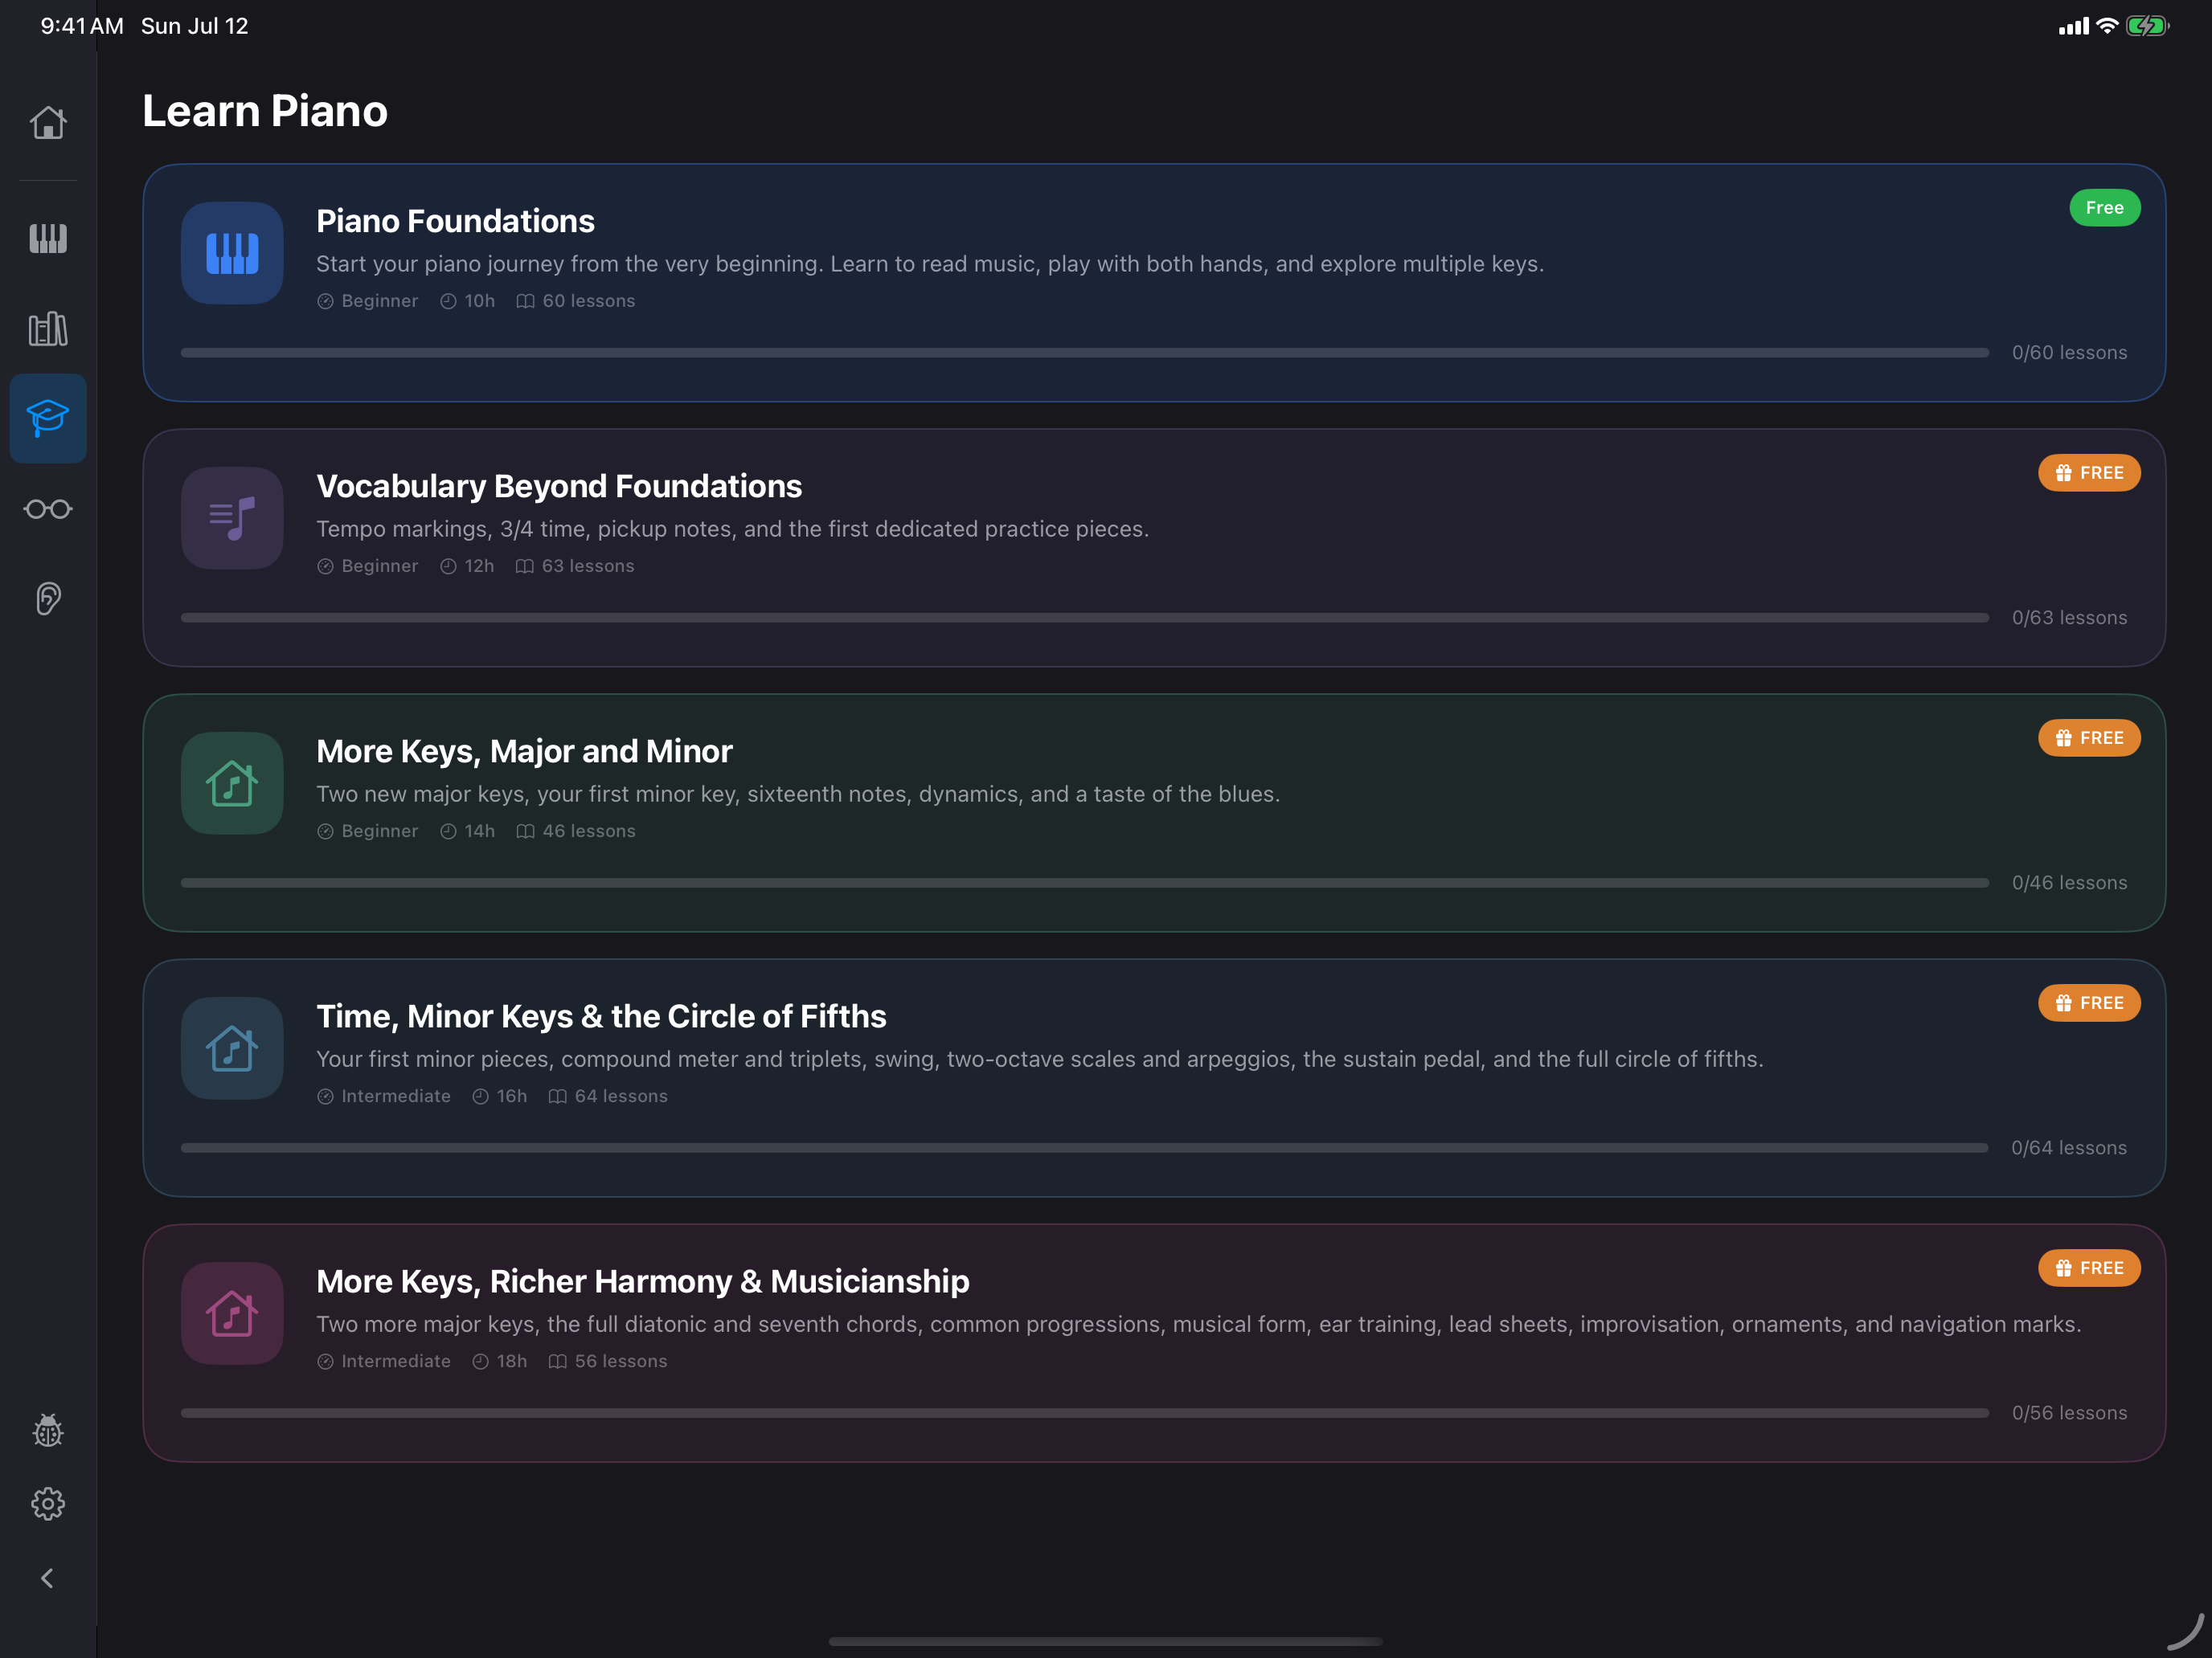Click the 'Beginner' level on Piano Foundations
Screen dimensions: 2212x1658
(x=368, y=300)
